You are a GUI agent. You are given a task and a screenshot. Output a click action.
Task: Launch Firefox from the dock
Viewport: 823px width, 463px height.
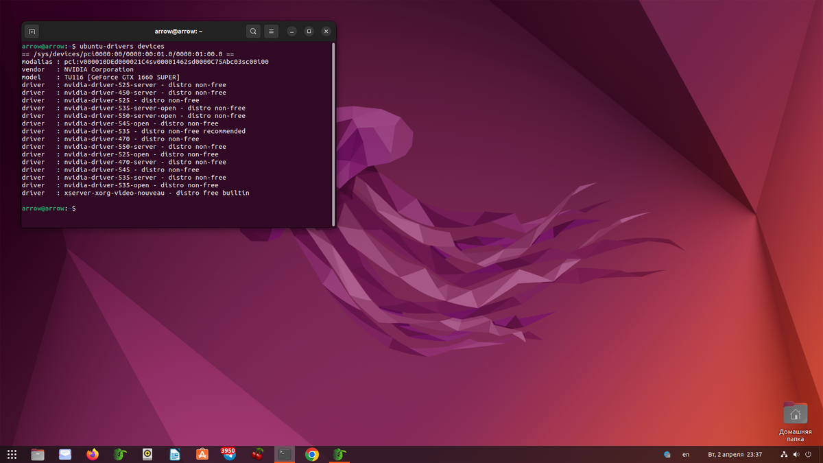tap(93, 454)
